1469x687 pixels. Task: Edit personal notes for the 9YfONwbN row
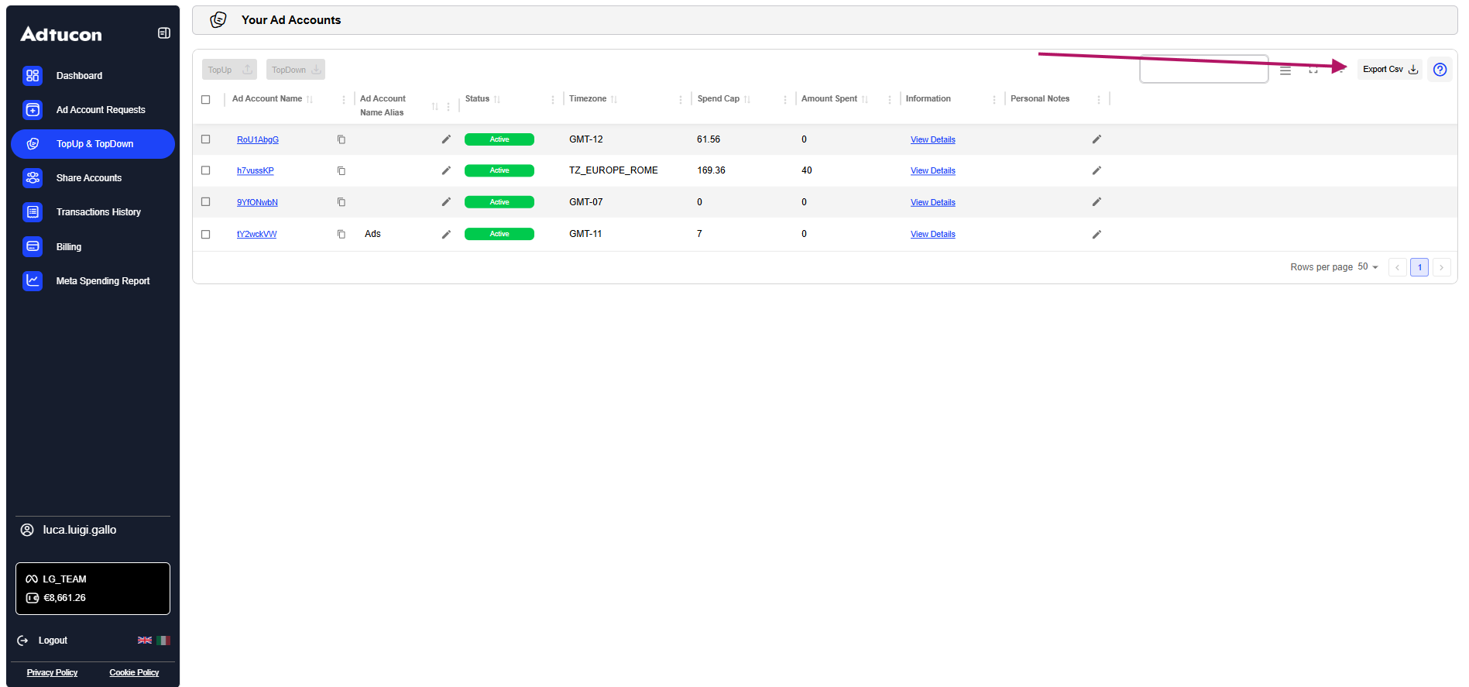click(x=1097, y=202)
